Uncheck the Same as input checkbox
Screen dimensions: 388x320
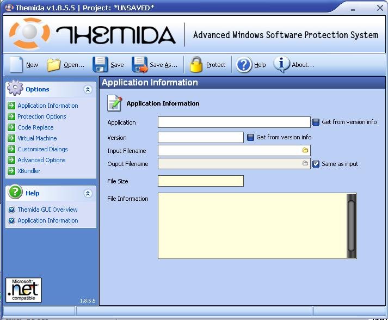316,164
